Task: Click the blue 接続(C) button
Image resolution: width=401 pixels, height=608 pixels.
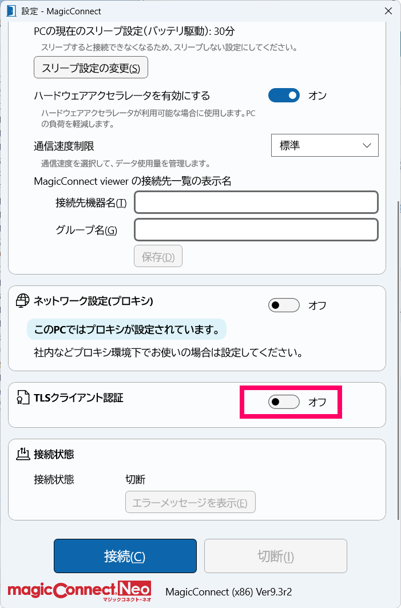Action: coord(125,556)
